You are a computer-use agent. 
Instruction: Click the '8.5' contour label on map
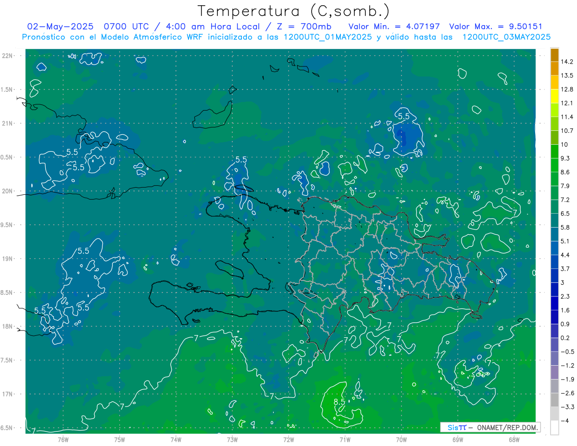click(x=339, y=402)
